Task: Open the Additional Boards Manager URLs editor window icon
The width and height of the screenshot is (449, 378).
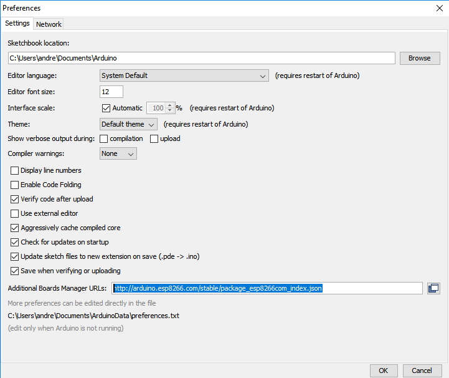Action: [x=433, y=288]
